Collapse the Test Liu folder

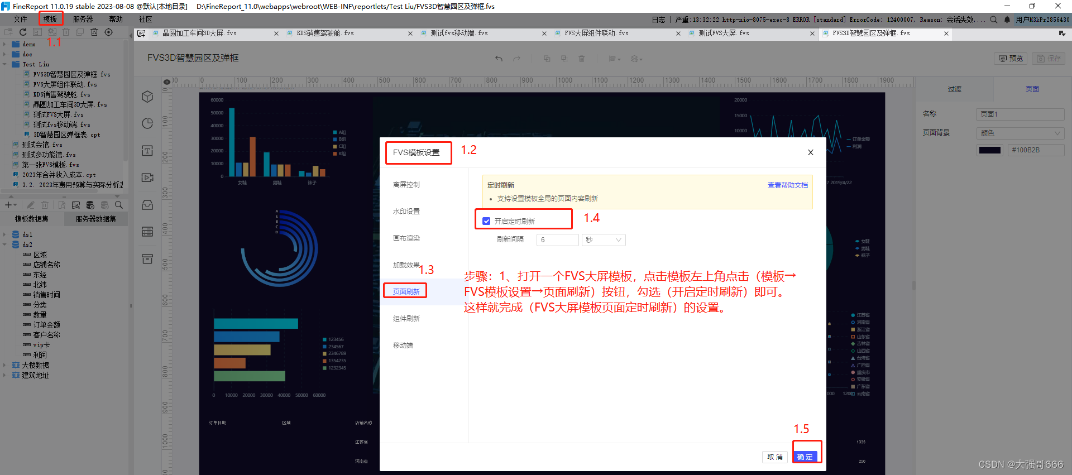(x=4, y=64)
